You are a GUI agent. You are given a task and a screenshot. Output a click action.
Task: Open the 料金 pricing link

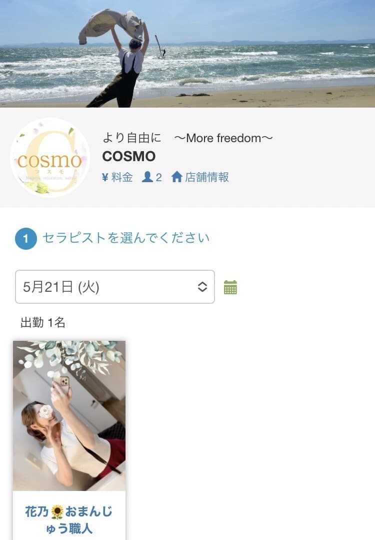pos(122,177)
